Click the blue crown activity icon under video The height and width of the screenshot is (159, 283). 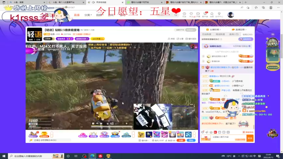126,135
